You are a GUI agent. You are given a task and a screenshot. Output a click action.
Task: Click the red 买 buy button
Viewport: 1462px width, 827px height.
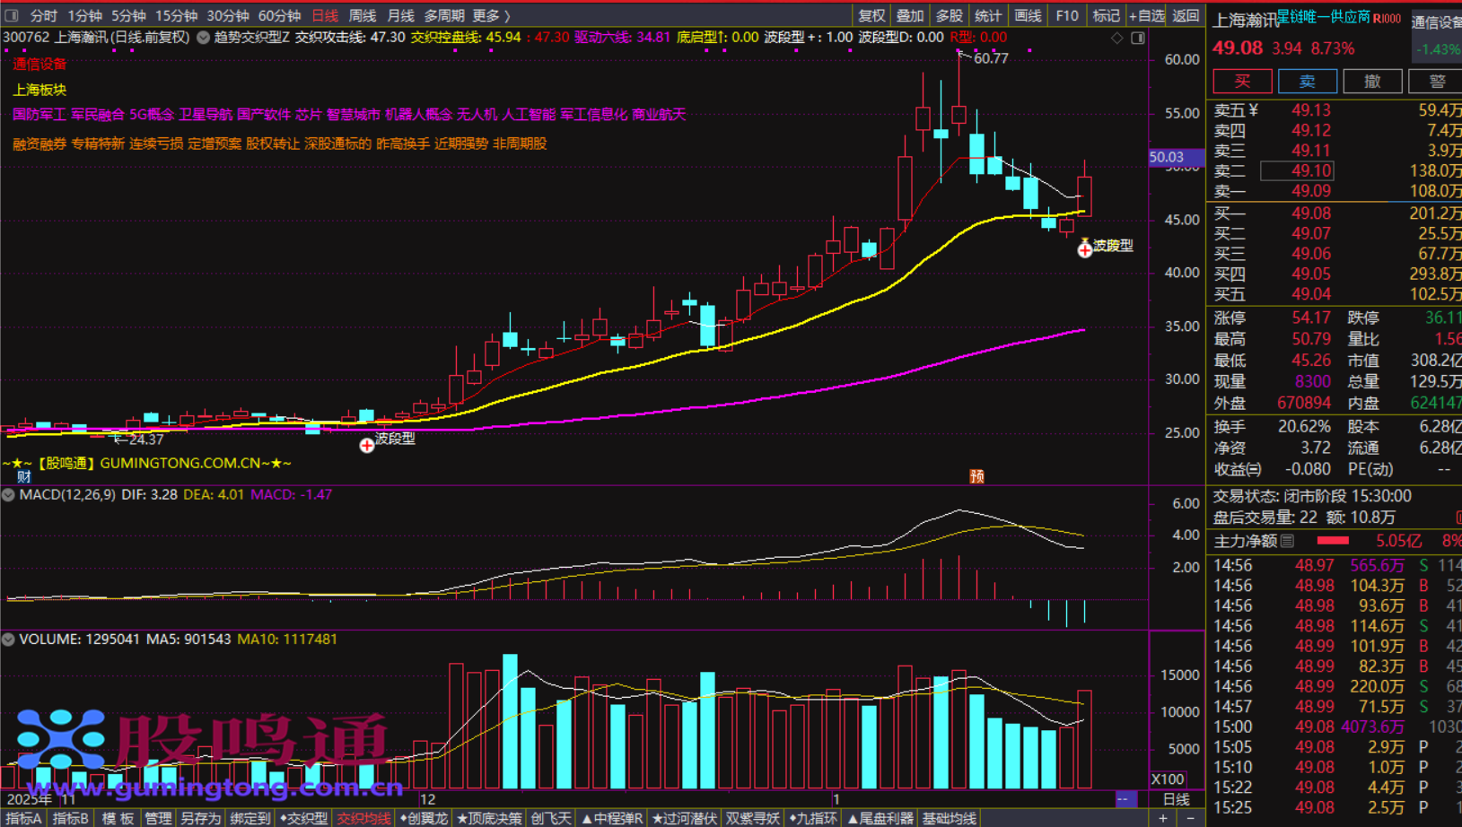click(1242, 81)
